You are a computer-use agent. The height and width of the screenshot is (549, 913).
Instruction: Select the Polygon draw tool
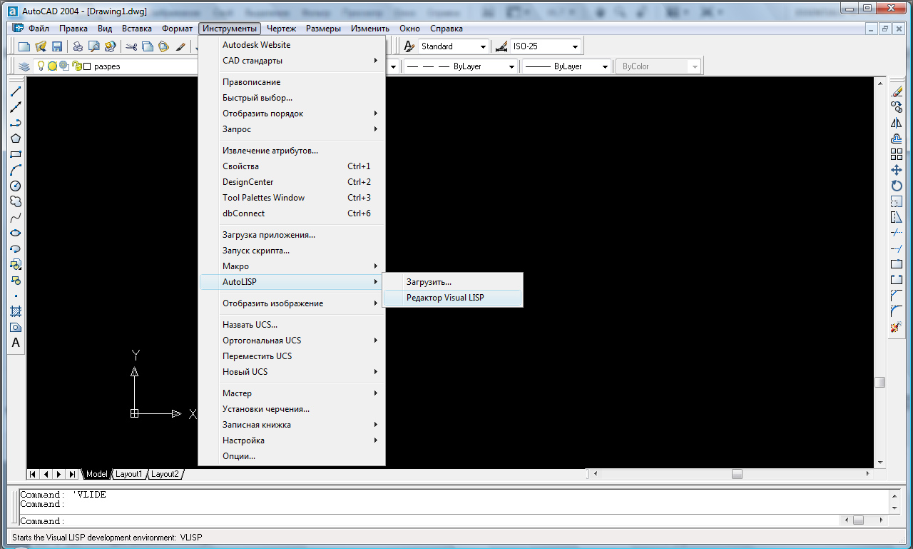click(16, 138)
